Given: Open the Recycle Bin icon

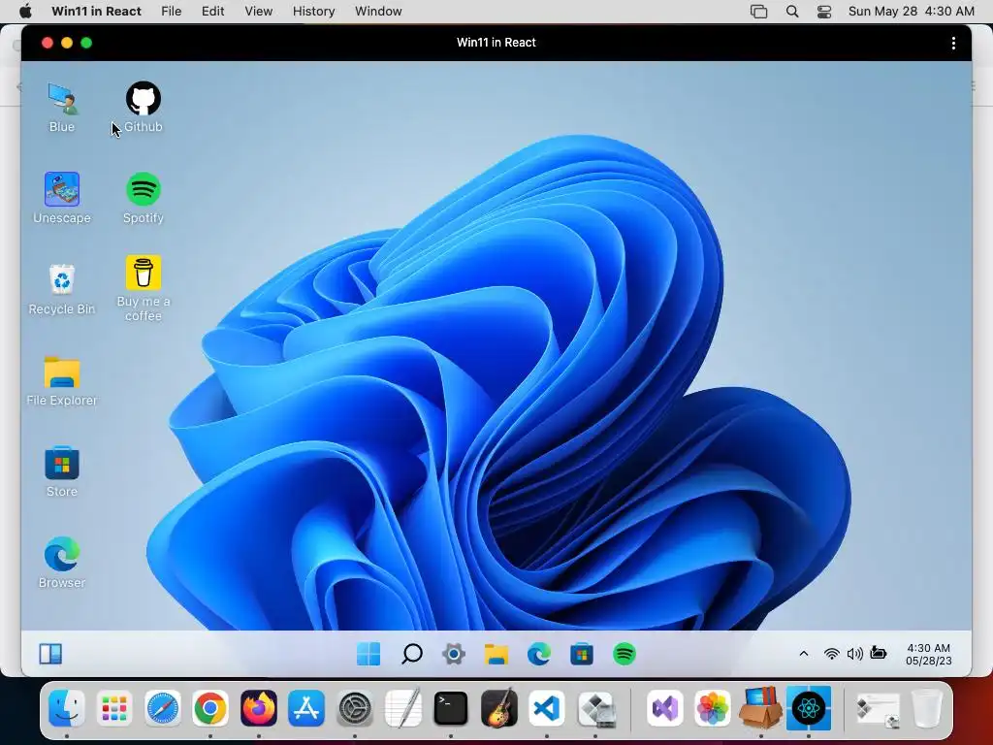Looking at the screenshot, I should pos(62,289).
